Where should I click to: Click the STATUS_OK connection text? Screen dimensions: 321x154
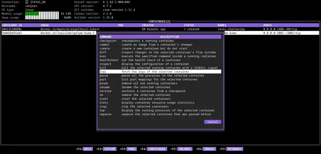click(38, 2)
